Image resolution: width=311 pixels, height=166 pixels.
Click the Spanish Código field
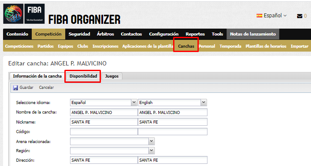pos(104,132)
